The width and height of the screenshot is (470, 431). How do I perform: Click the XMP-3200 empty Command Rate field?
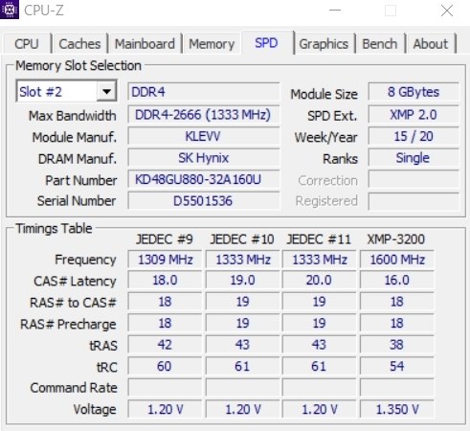pos(397,388)
